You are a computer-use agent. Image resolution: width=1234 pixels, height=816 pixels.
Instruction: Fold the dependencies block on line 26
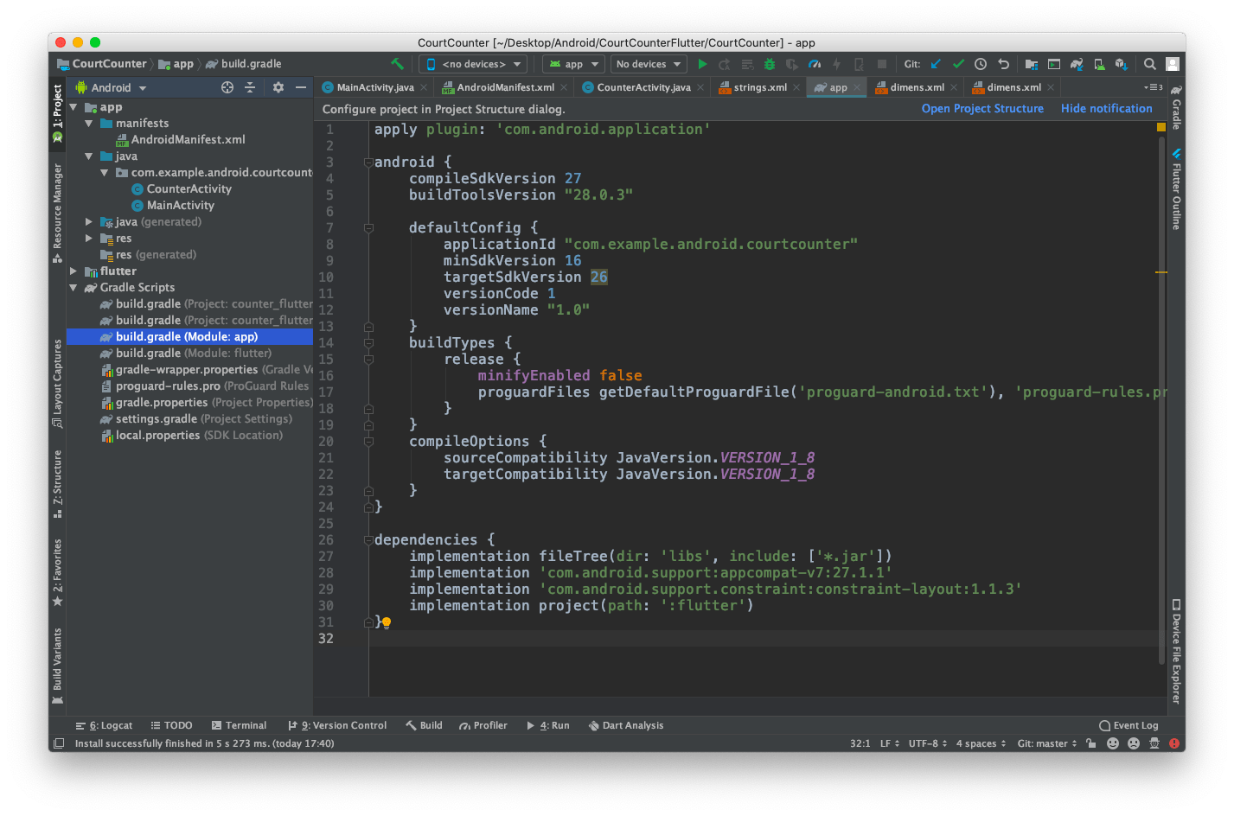click(x=368, y=540)
